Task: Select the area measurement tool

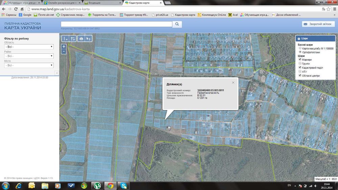Action: click(72, 39)
